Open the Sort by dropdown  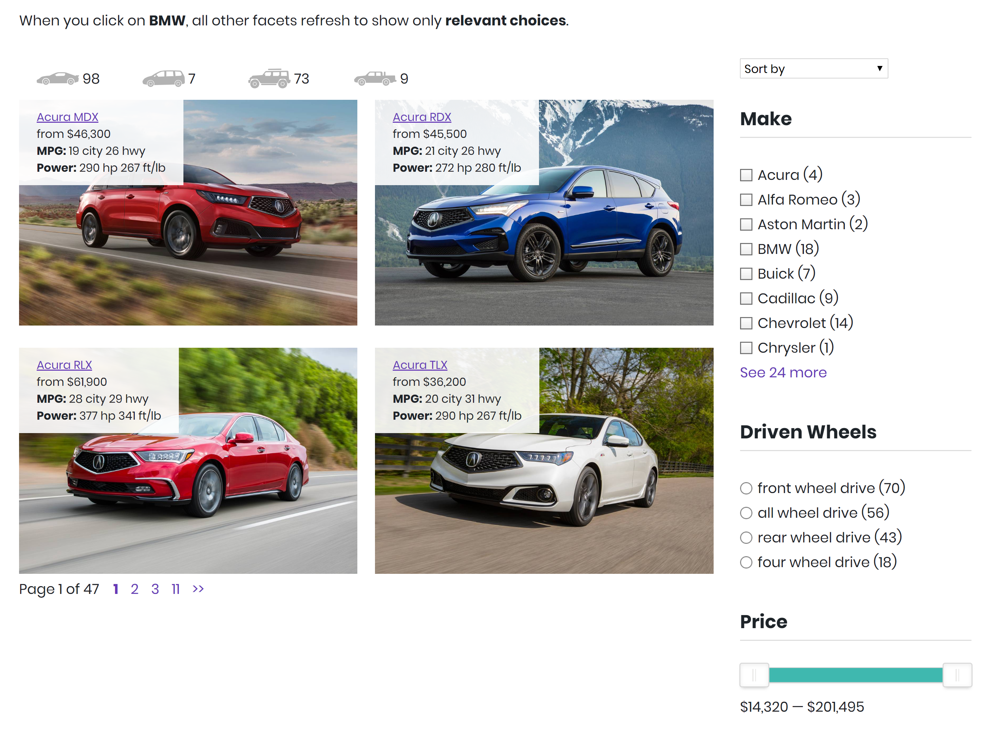tap(814, 68)
